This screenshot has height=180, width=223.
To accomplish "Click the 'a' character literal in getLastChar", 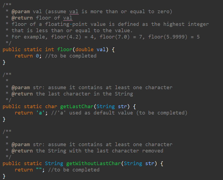I will click(40, 113).
